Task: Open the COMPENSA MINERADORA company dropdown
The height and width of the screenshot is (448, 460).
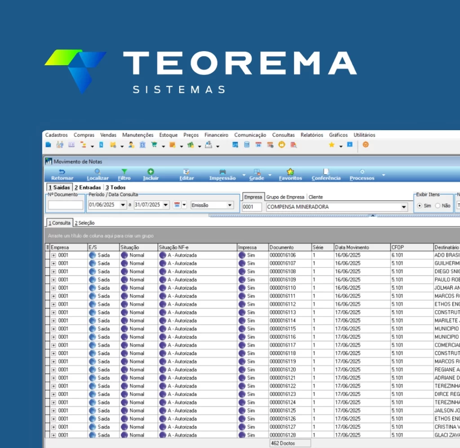Action: [403, 207]
